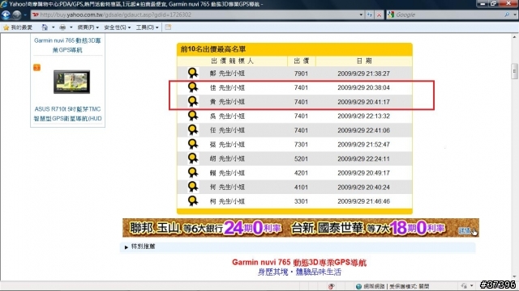The image size is (519, 291).
Task: Click the magnifier search icon
Action: pos(507,15)
